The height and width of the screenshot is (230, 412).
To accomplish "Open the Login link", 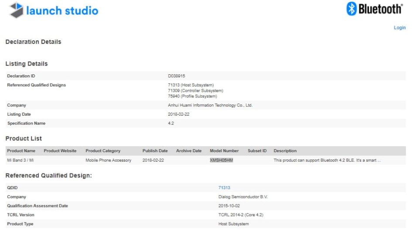I will click(x=399, y=27).
